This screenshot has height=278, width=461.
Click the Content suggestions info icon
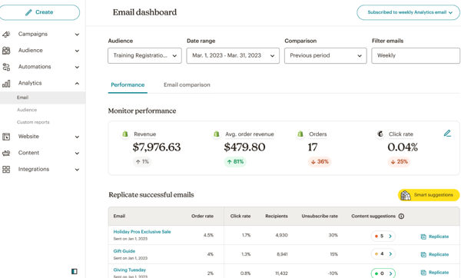tap(401, 217)
